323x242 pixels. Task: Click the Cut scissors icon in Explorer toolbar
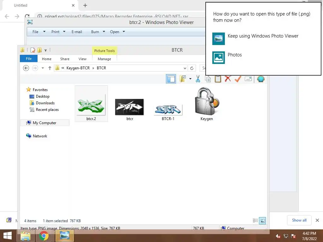[198, 79]
